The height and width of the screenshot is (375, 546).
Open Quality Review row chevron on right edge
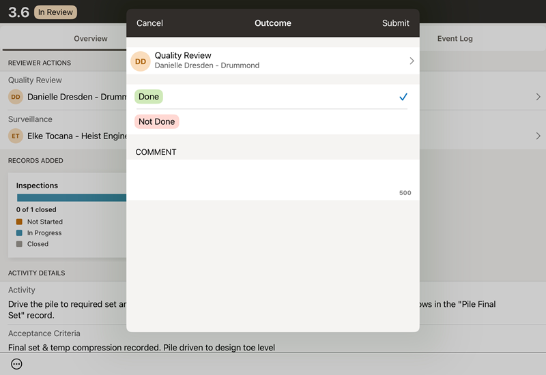(538, 97)
